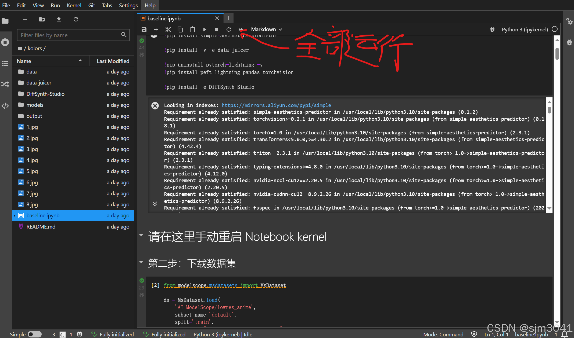Click the root folder breadcrumb icon
574x338 pixels.
[x=20, y=48]
